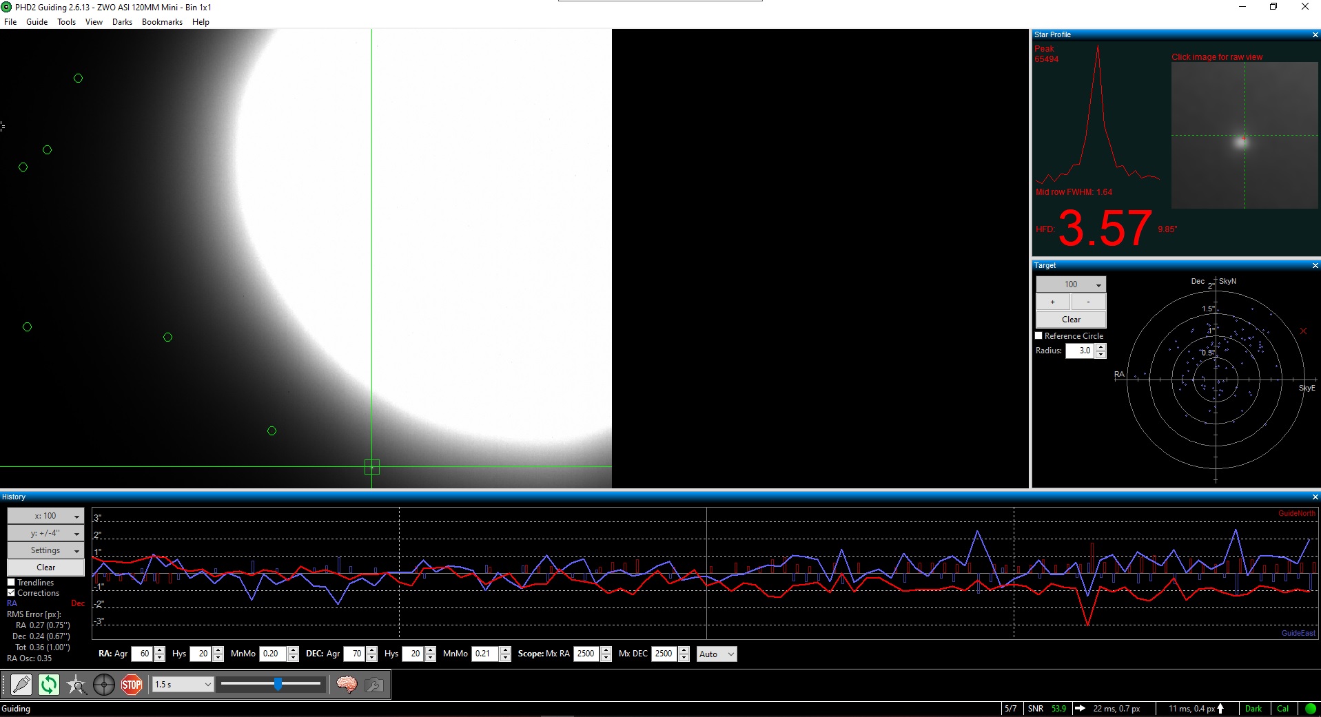Click the crosshair begin guiding icon
The width and height of the screenshot is (1321, 717).
[104, 685]
